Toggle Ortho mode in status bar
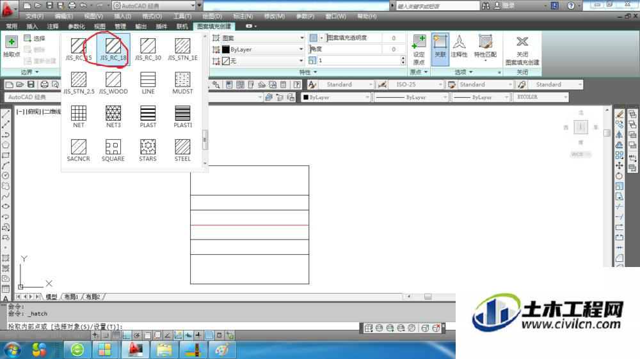 tap(127, 335)
